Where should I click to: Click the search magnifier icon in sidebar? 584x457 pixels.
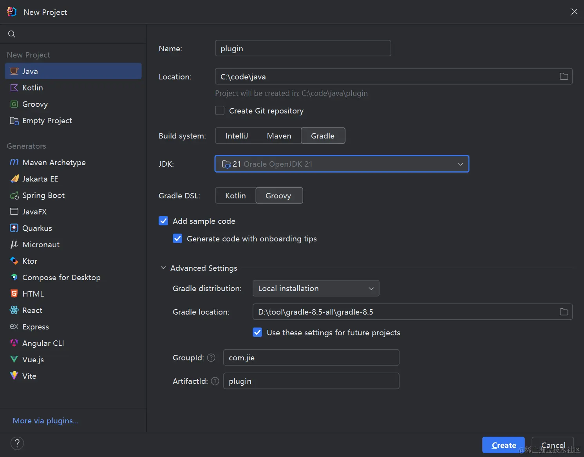coord(12,34)
